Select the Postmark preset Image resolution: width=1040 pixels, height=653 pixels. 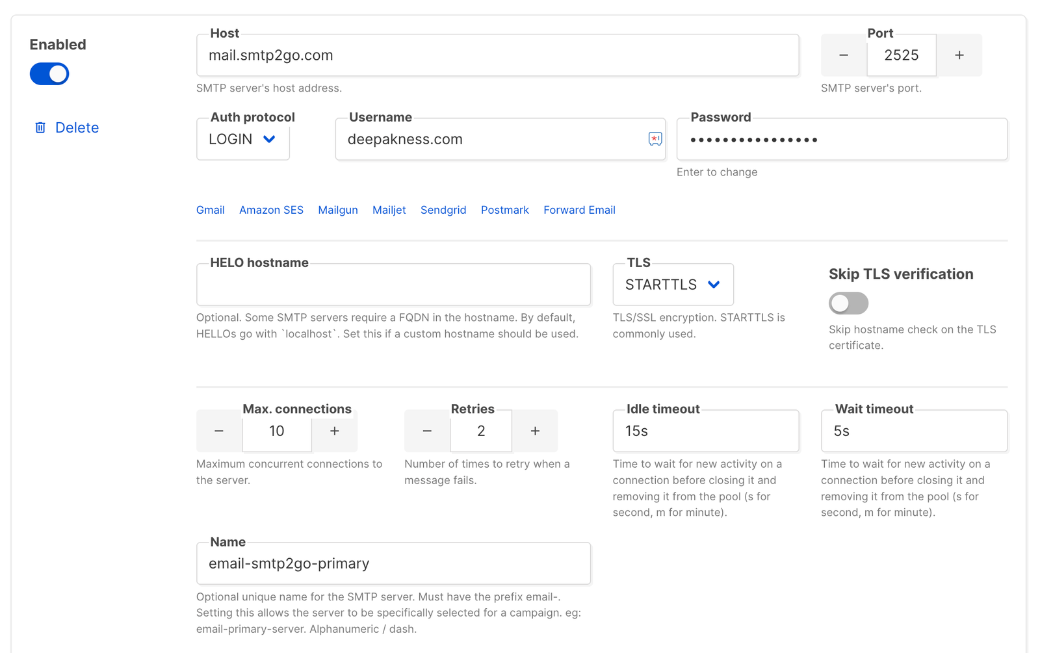504,209
